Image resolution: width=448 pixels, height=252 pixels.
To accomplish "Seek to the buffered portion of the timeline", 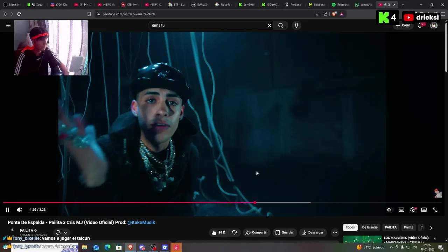I will [x=283, y=203].
